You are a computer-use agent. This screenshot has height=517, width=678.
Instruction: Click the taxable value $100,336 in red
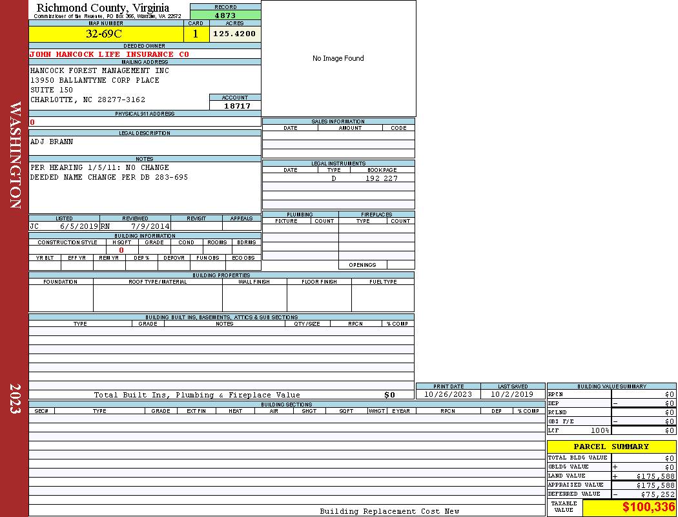648,507
